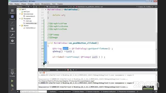Open the Окно menu
This screenshot has height=93, width=166.
pos(54,4)
